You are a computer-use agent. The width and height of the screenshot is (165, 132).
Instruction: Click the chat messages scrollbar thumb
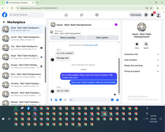(x=119, y=76)
